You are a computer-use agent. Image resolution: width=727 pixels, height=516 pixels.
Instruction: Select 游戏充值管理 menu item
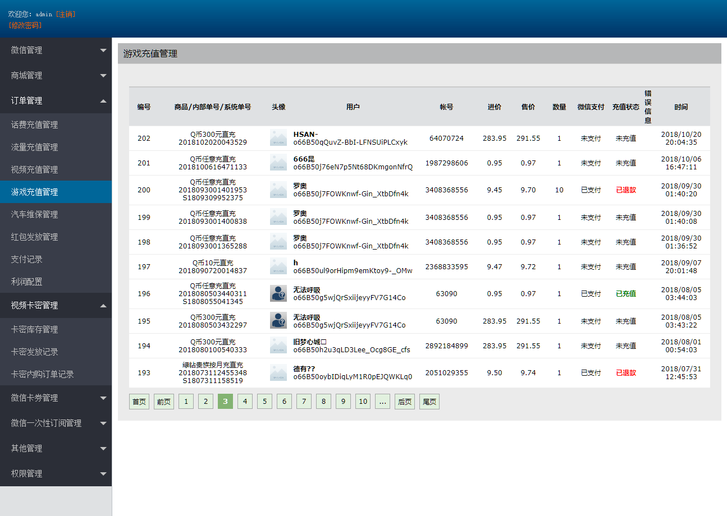pyautogui.click(x=56, y=192)
